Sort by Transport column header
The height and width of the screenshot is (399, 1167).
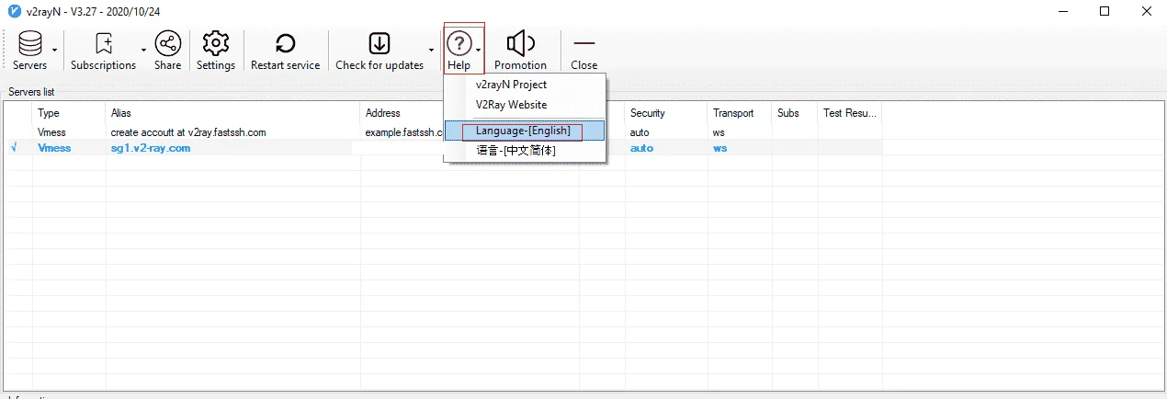click(x=740, y=113)
